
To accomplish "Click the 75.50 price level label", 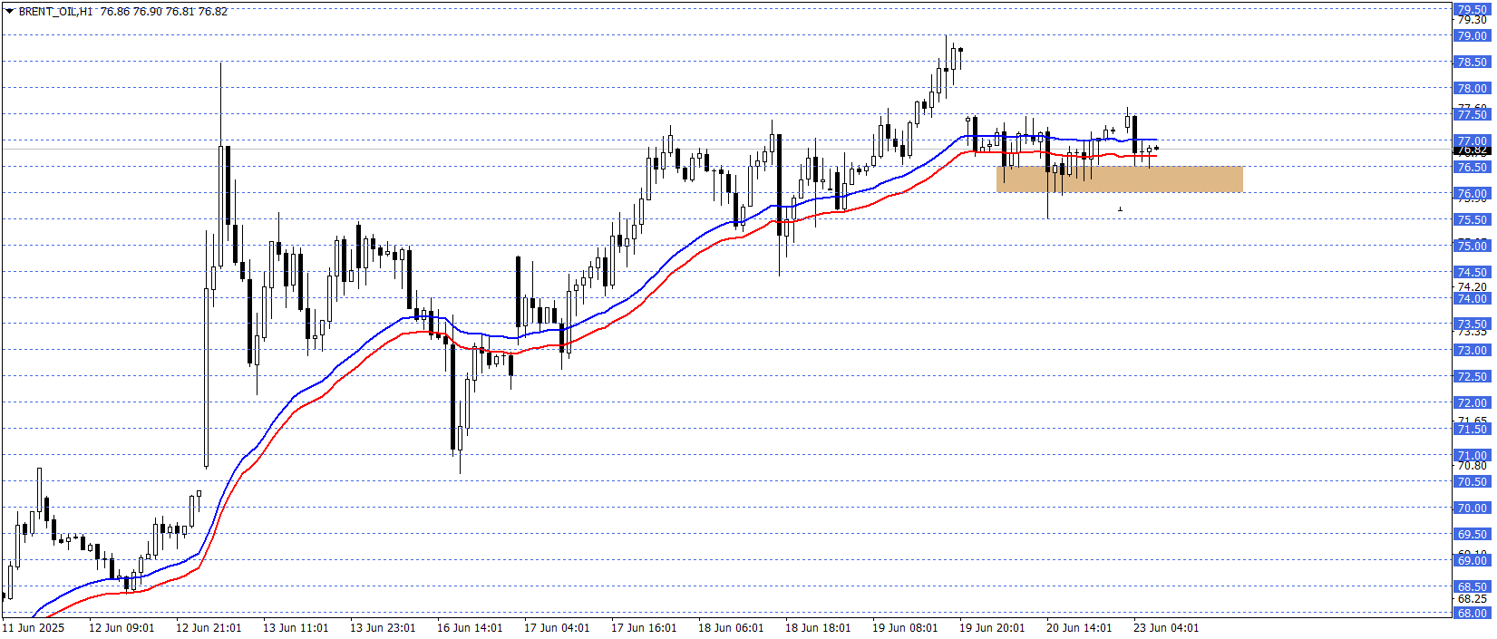I will click(1473, 219).
